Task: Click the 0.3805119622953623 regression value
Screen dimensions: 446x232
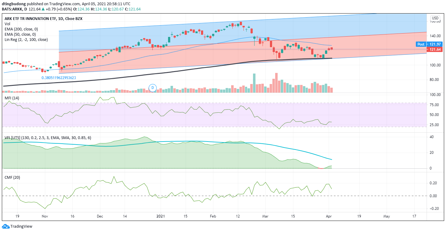Action: pyautogui.click(x=59, y=78)
